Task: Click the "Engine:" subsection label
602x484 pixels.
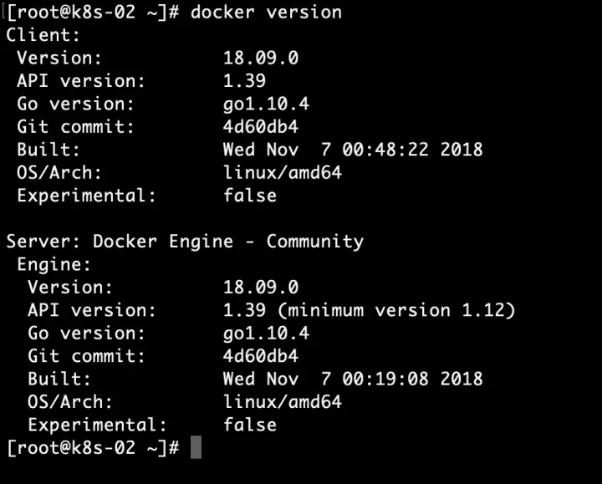Action: coord(54,265)
